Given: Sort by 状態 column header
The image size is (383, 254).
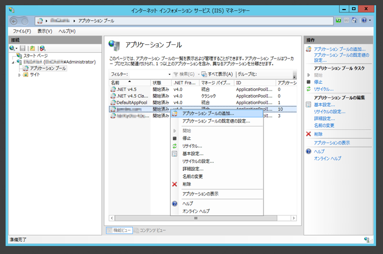Looking at the screenshot, I should click(161, 83).
